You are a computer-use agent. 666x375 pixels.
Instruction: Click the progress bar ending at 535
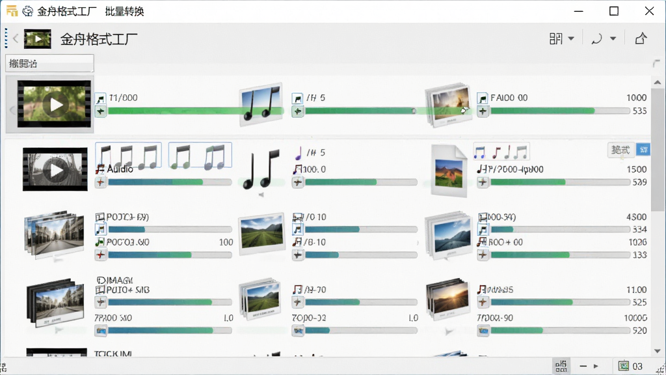tap(560, 111)
